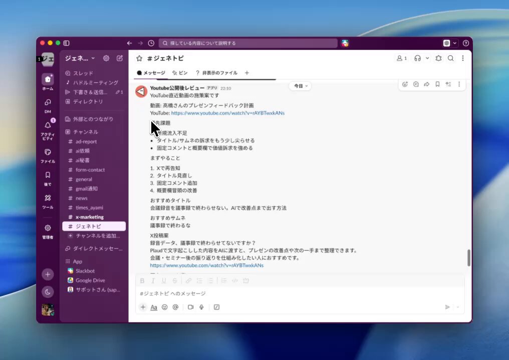Bookmark the message for later
This screenshot has height=360, width=509.
pyautogui.click(x=437, y=84)
